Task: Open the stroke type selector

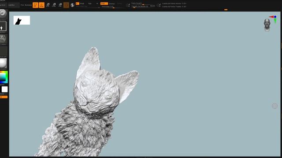Action: click(x=3, y=26)
